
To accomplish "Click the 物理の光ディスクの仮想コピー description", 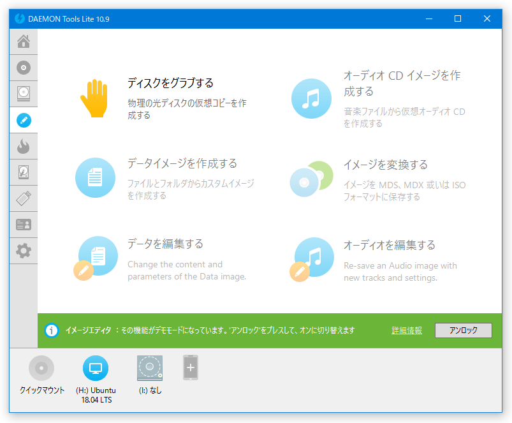I will (x=187, y=109).
